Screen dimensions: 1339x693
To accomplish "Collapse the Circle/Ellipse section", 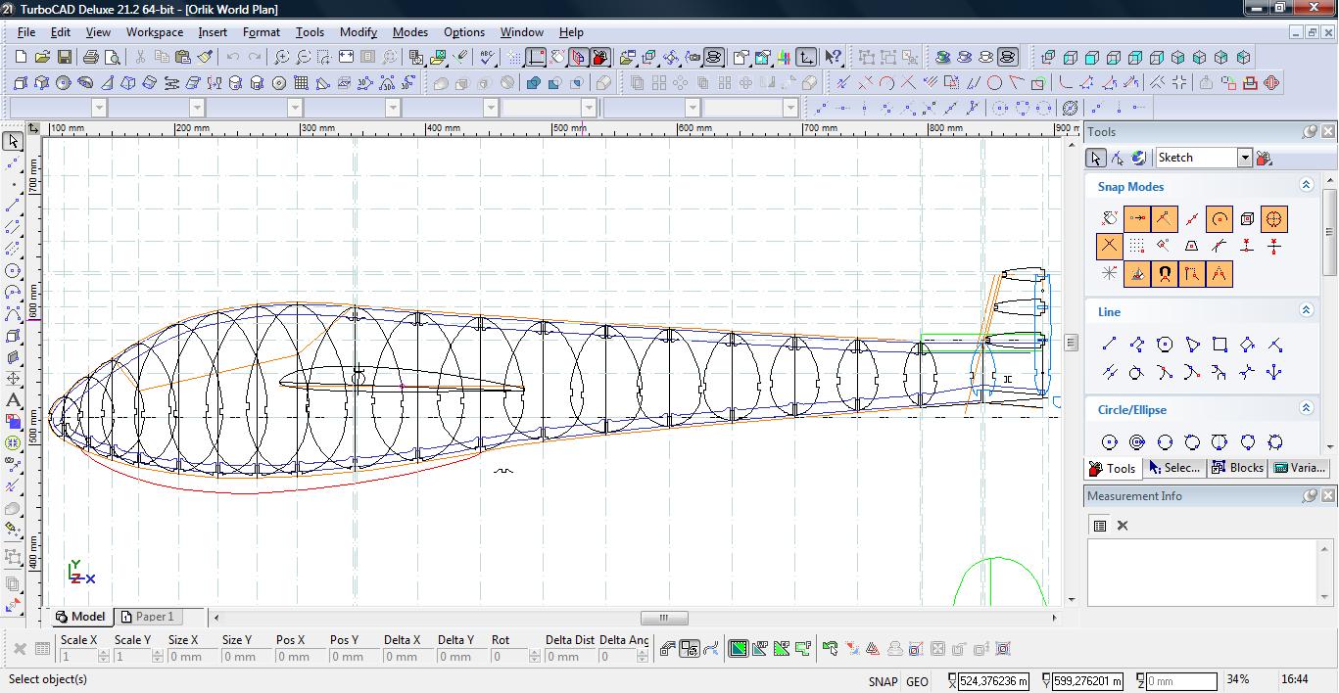I will [x=1306, y=408].
